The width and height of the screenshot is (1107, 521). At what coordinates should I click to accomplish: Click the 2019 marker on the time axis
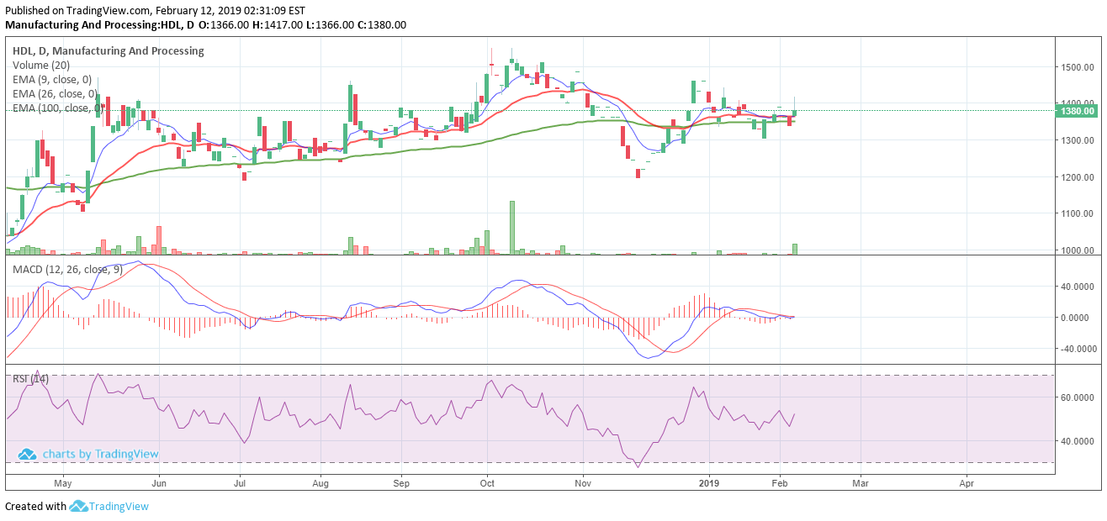coord(709,484)
